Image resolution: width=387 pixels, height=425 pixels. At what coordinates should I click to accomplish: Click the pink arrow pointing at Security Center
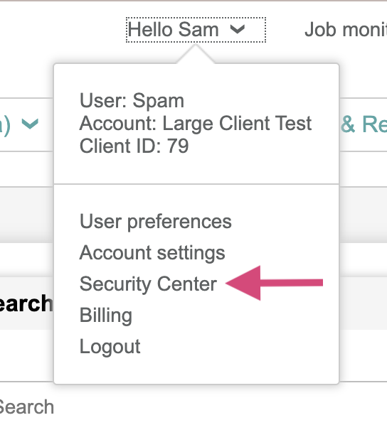[x=274, y=283]
